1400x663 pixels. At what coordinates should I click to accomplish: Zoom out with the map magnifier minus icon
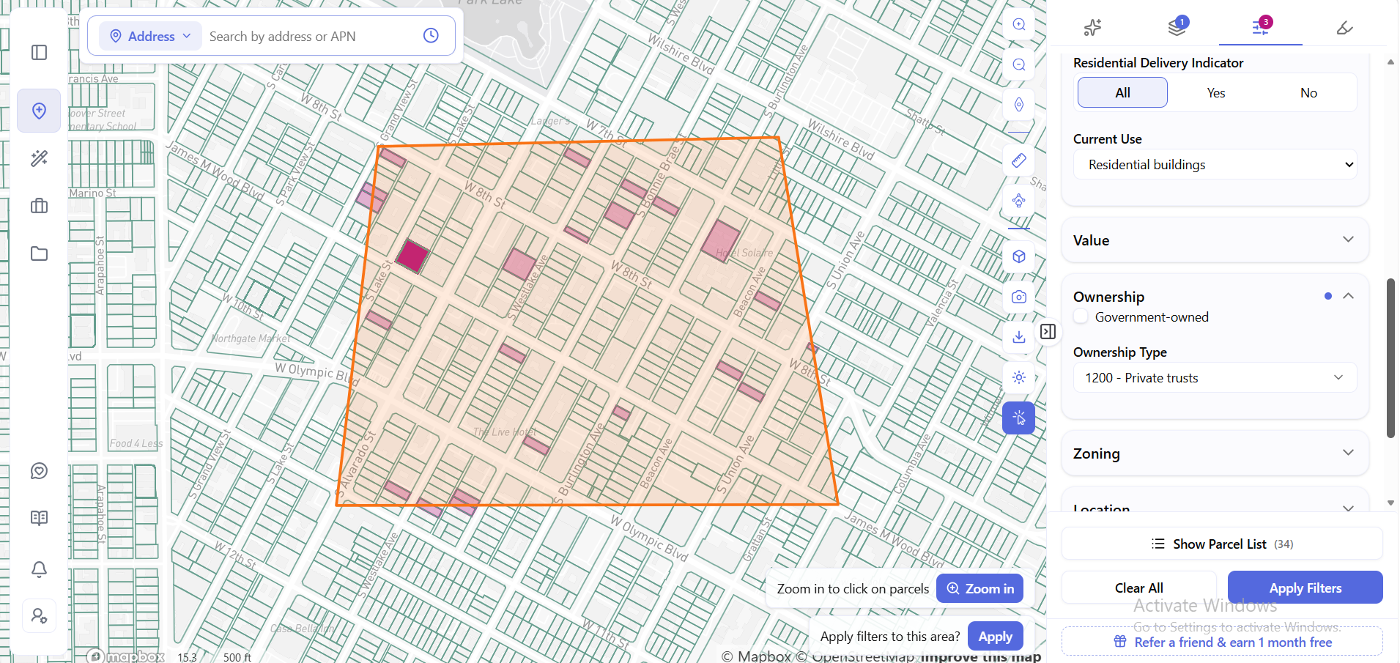1018,64
